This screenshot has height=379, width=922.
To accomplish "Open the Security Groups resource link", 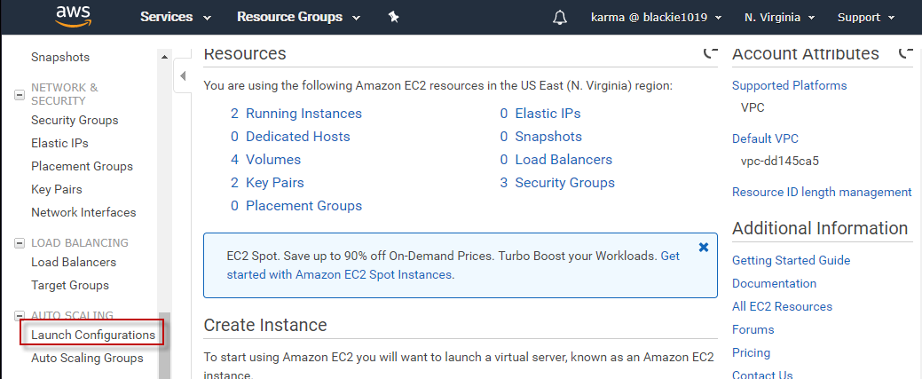I will (564, 183).
